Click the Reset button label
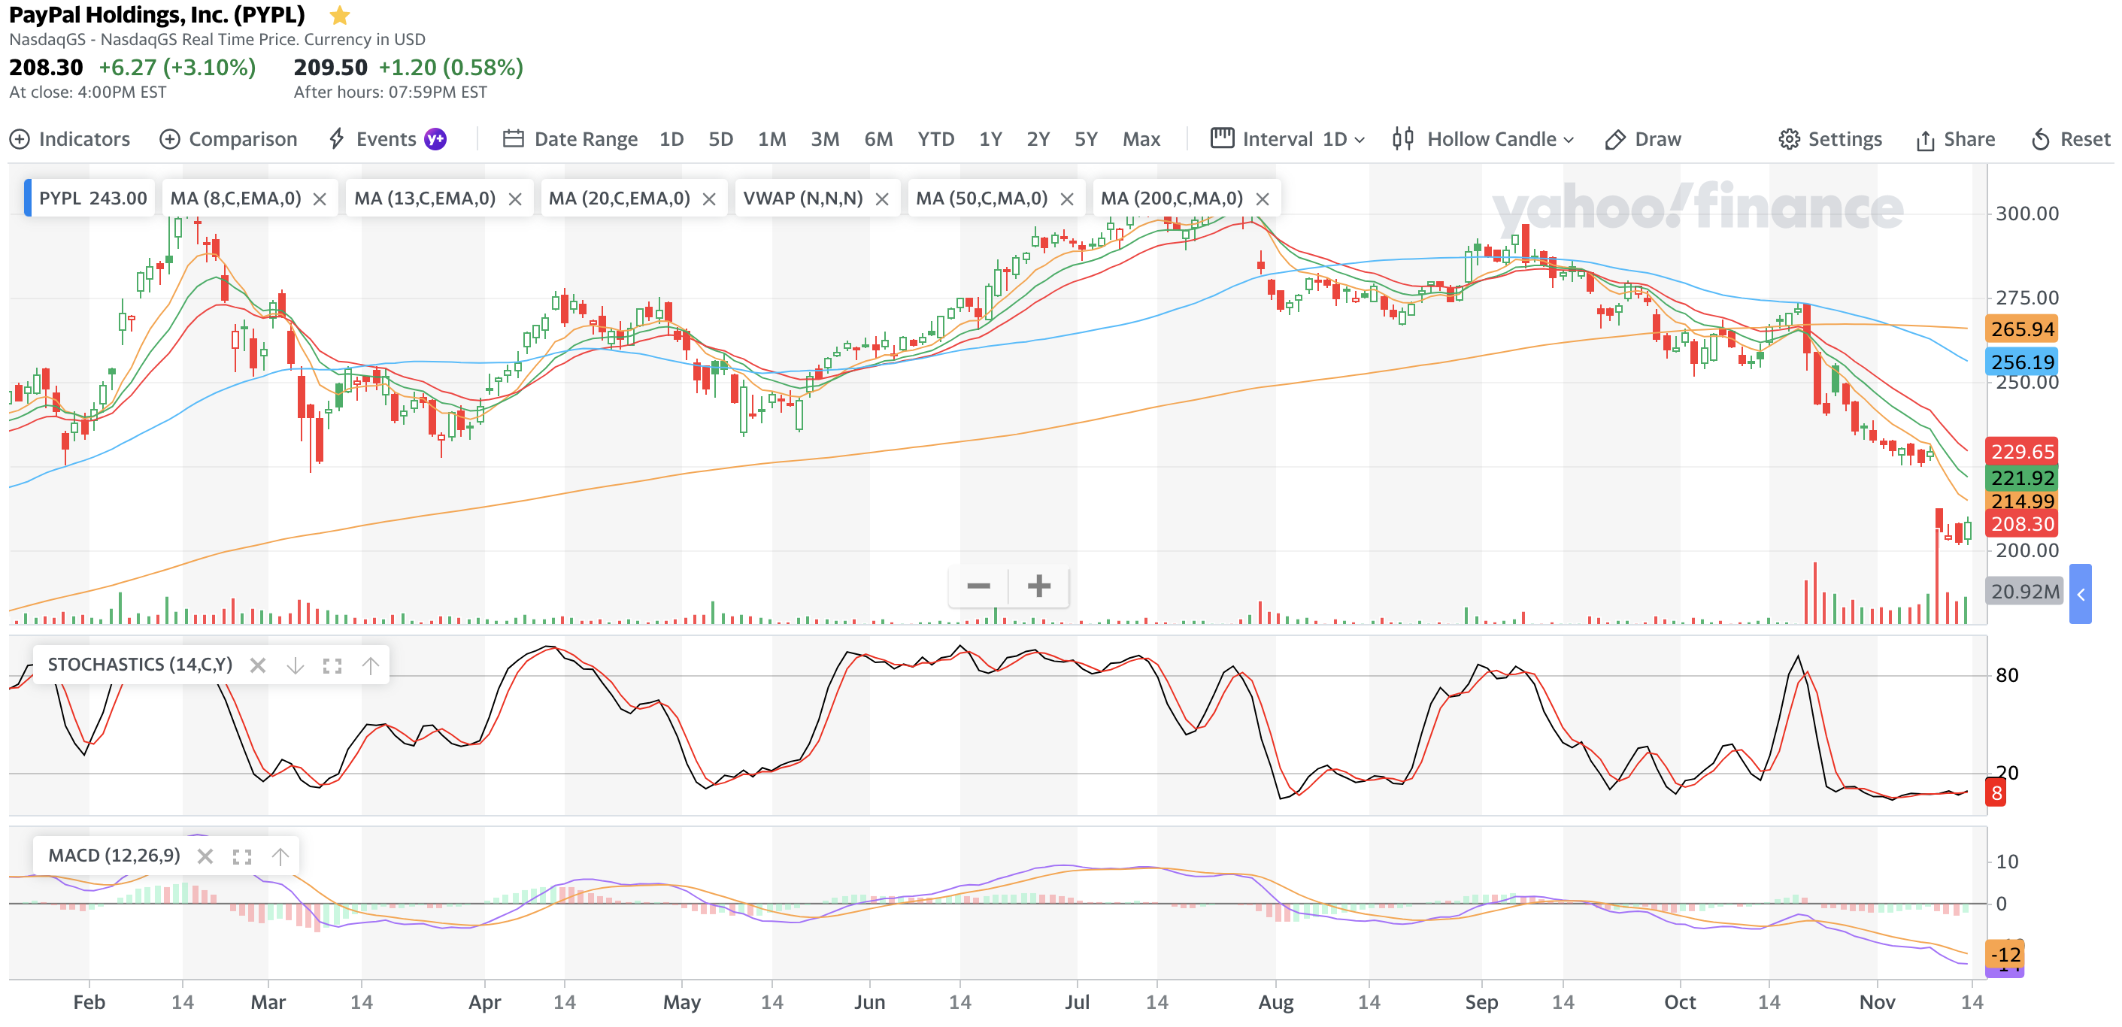 click(x=2085, y=139)
